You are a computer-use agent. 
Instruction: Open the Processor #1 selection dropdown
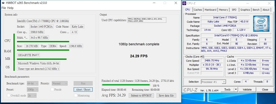pyautogui.click(x=213, y=82)
